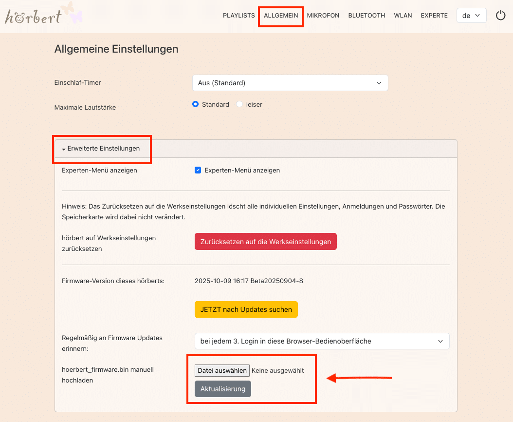The image size is (513, 422).
Task: Open the EXPERTE menu item
Action: (x=434, y=15)
